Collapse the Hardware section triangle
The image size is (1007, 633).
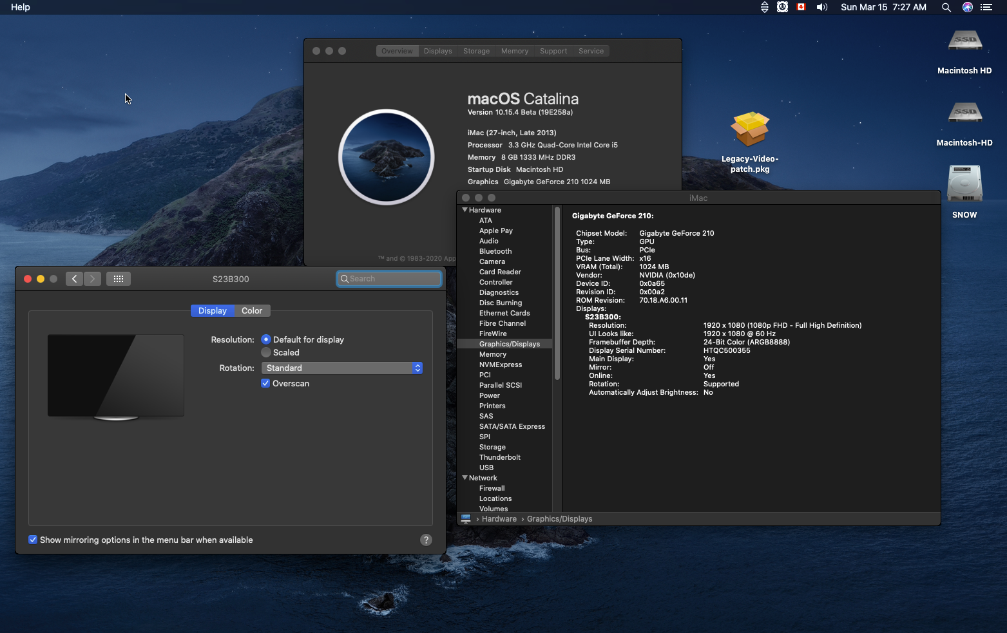(465, 210)
